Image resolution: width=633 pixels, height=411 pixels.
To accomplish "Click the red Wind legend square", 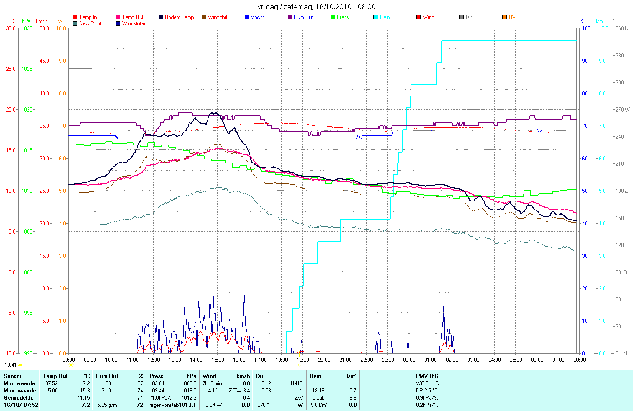I will click(x=419, y=17).
